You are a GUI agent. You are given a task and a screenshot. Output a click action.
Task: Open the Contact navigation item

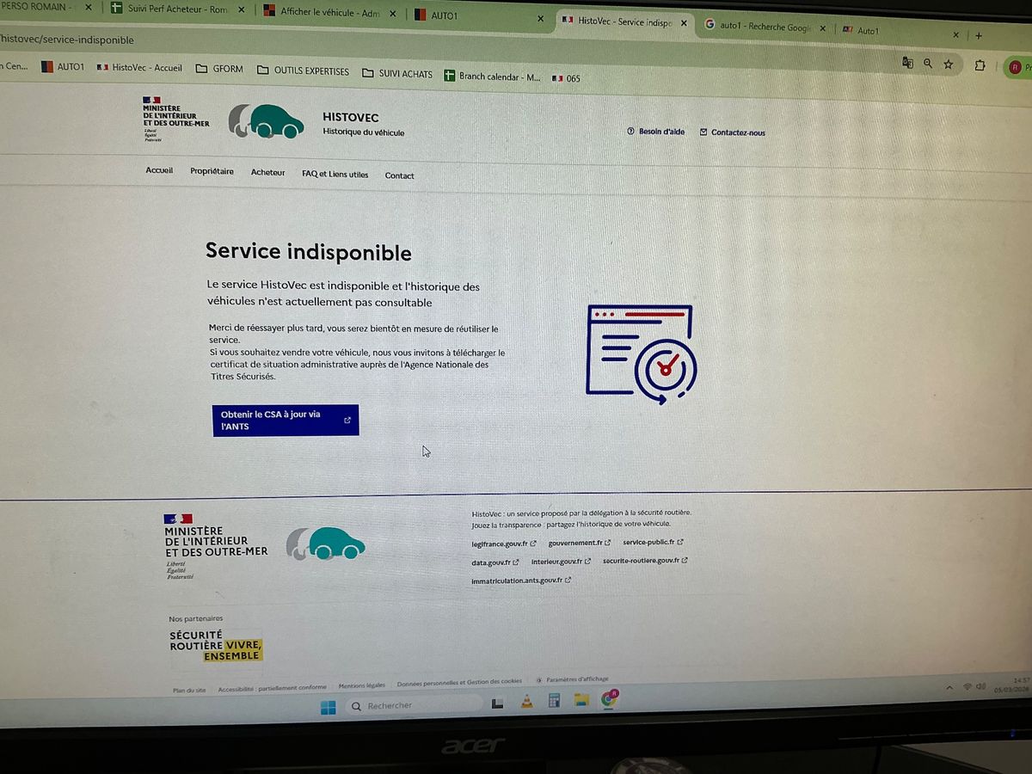click(x=399, y=175)
